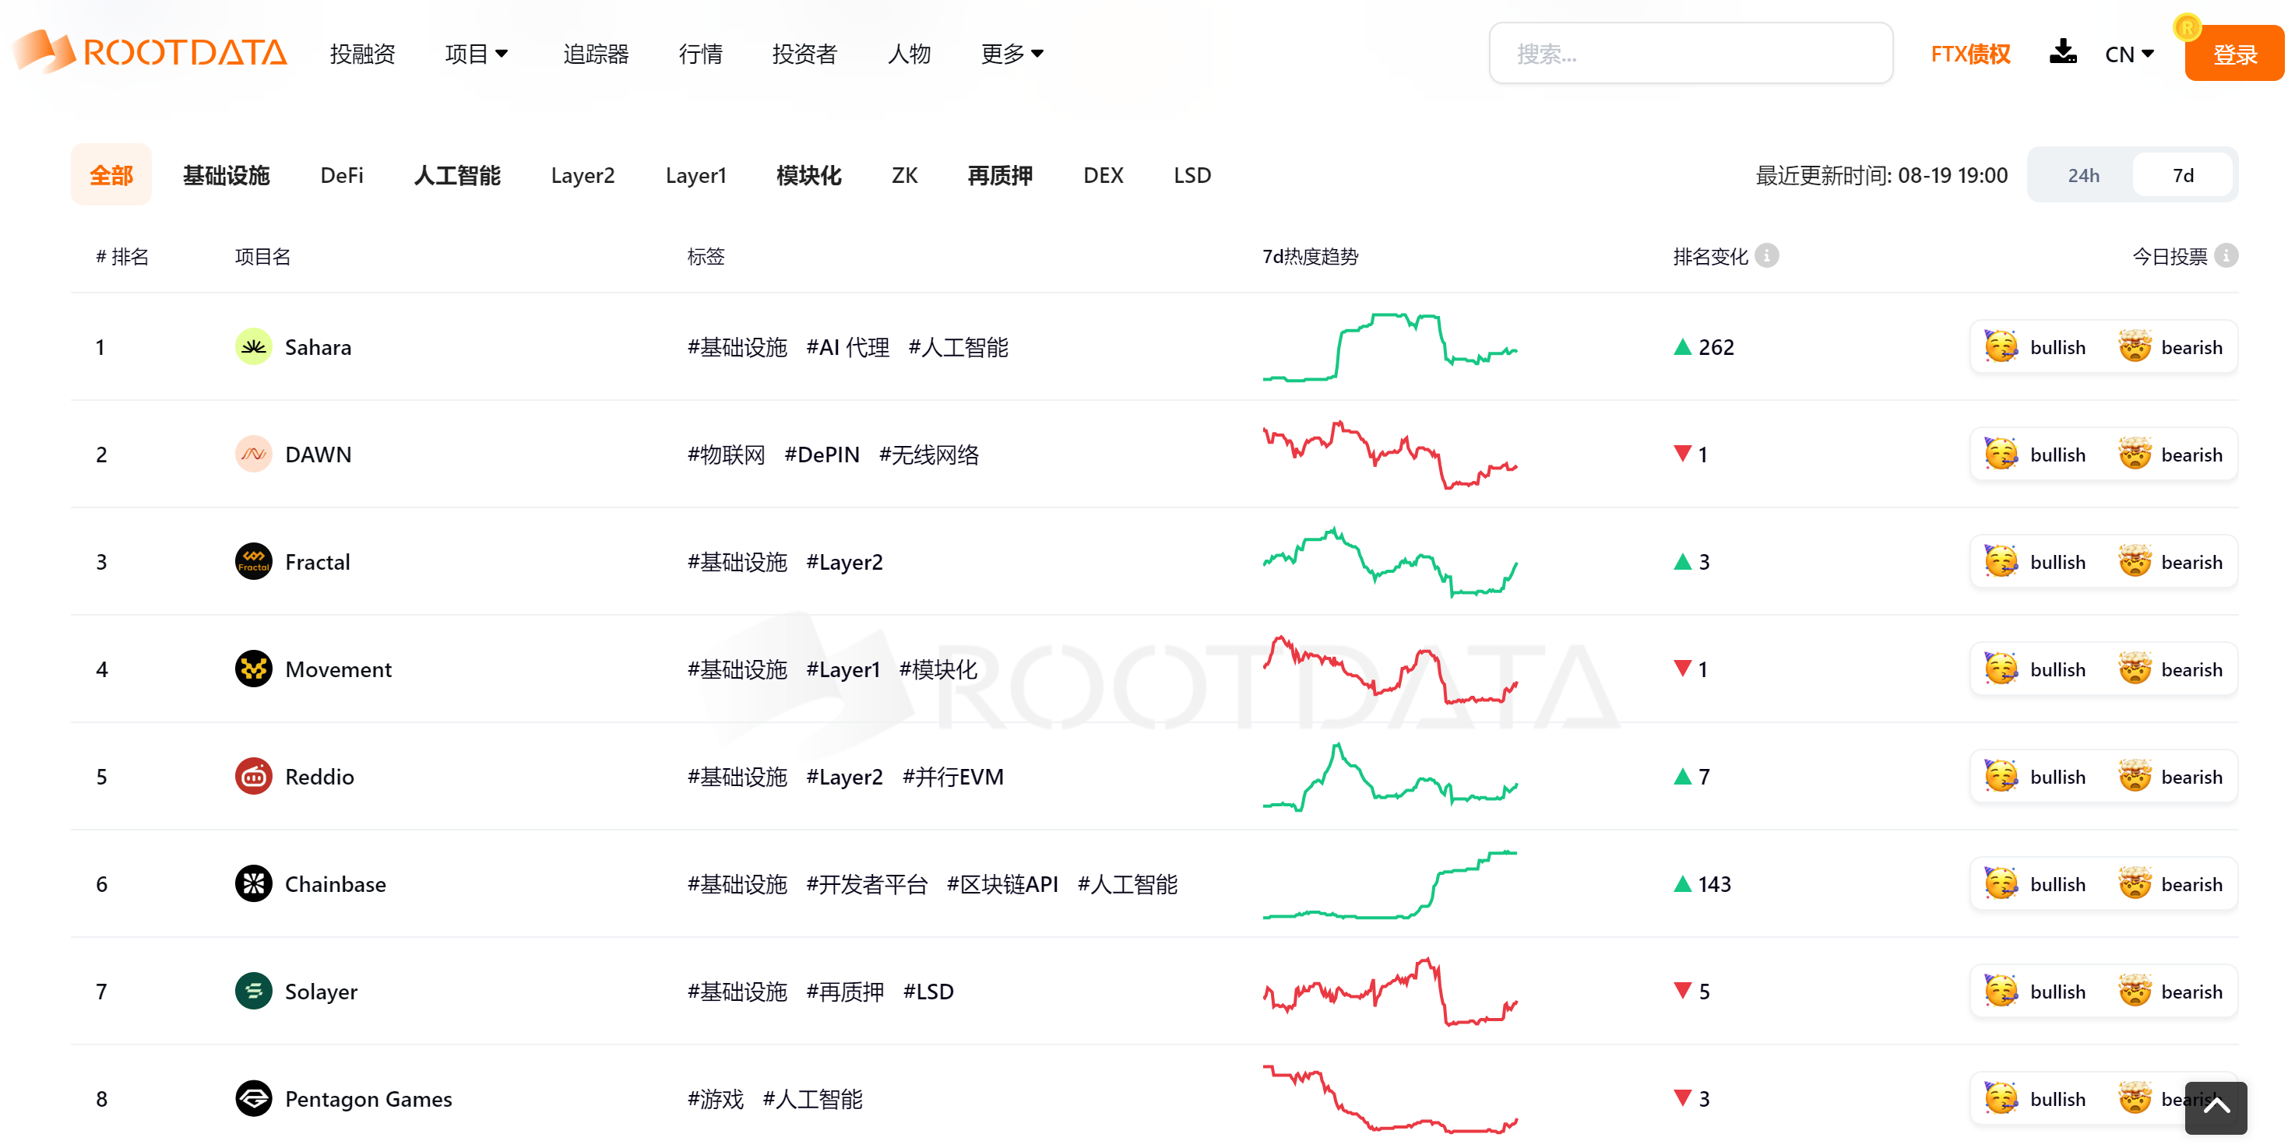Click the download app icon
The height and width of the screenshot is (1148, 2295).
pos(2062,53)
